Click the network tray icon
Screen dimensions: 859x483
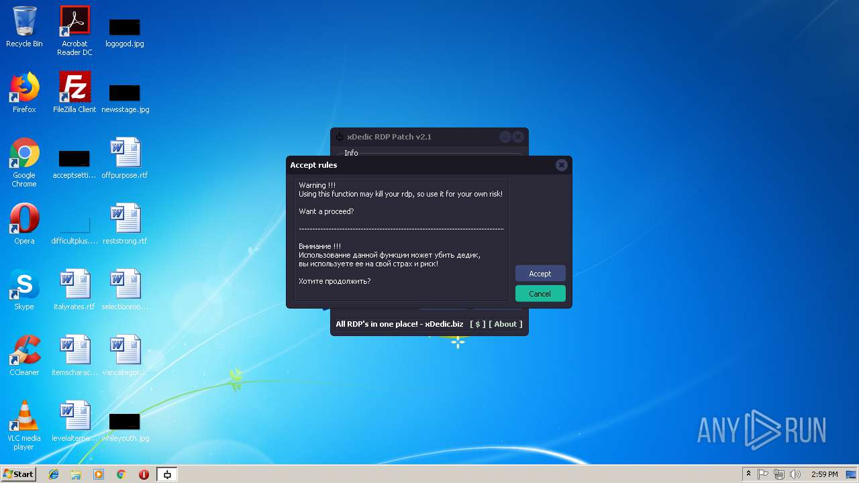779,474
